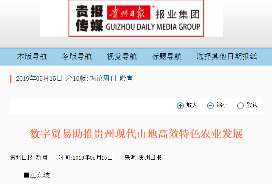Open 标题导航 in the navigation bar

(x=167, y=56)
